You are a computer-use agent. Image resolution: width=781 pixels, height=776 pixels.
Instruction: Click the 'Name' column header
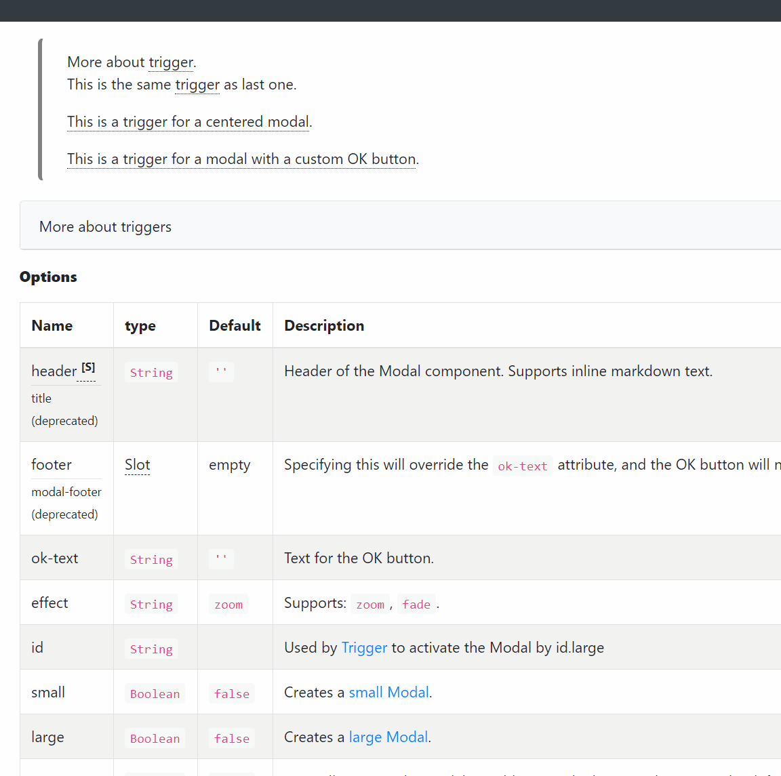point(52,326)
